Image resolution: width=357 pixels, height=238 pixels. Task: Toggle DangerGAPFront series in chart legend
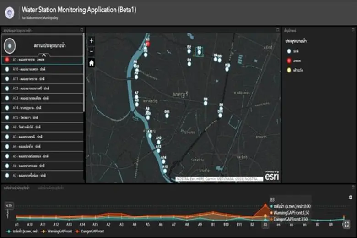[x=90, y=231]
